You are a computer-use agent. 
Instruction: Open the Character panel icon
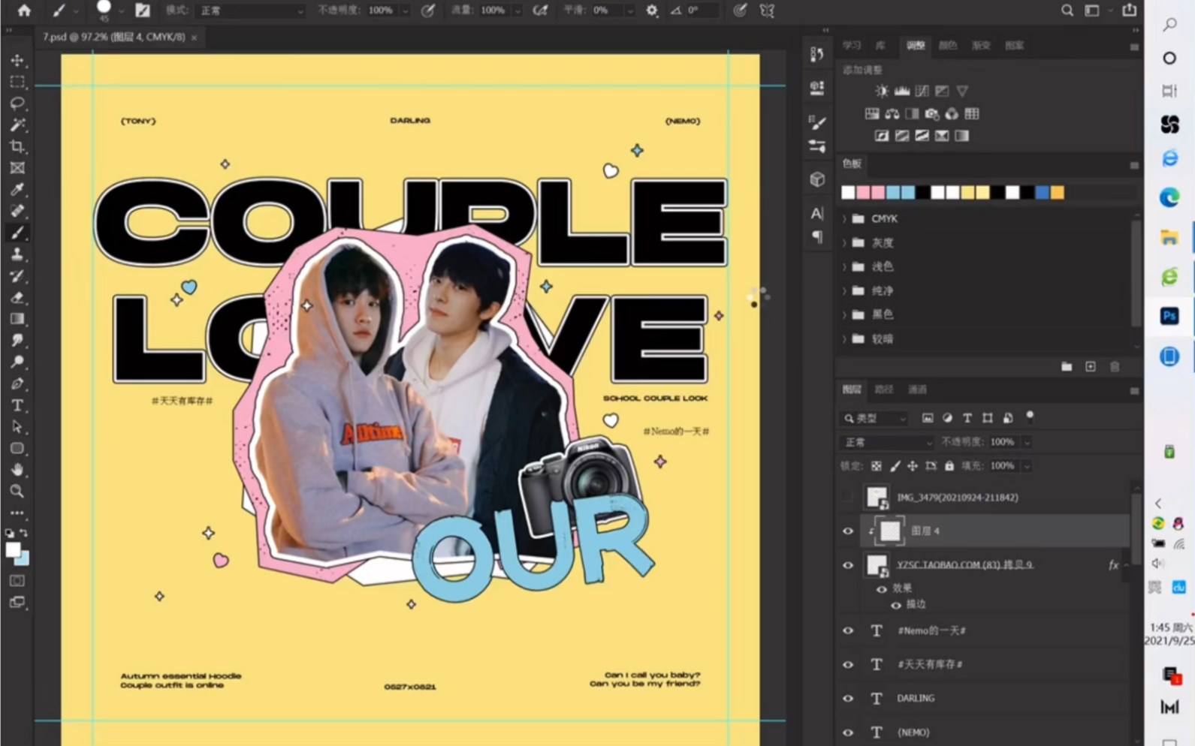click(x=817, y=213)
